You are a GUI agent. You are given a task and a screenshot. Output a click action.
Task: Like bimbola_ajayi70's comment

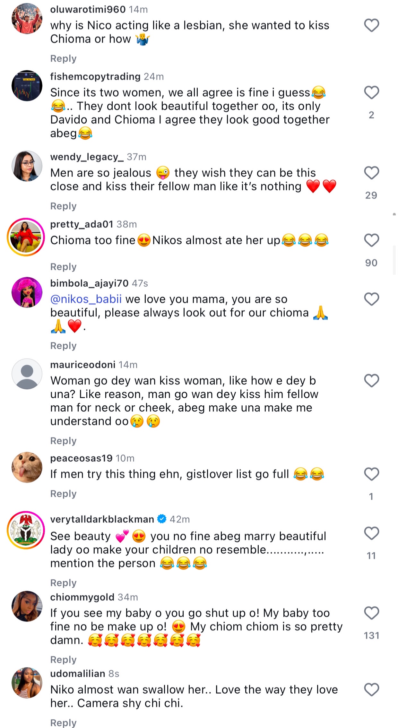click(371, 299)
